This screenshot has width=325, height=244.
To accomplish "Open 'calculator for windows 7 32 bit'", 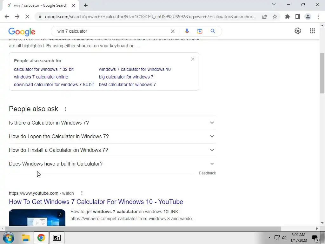I will (44, 69).
